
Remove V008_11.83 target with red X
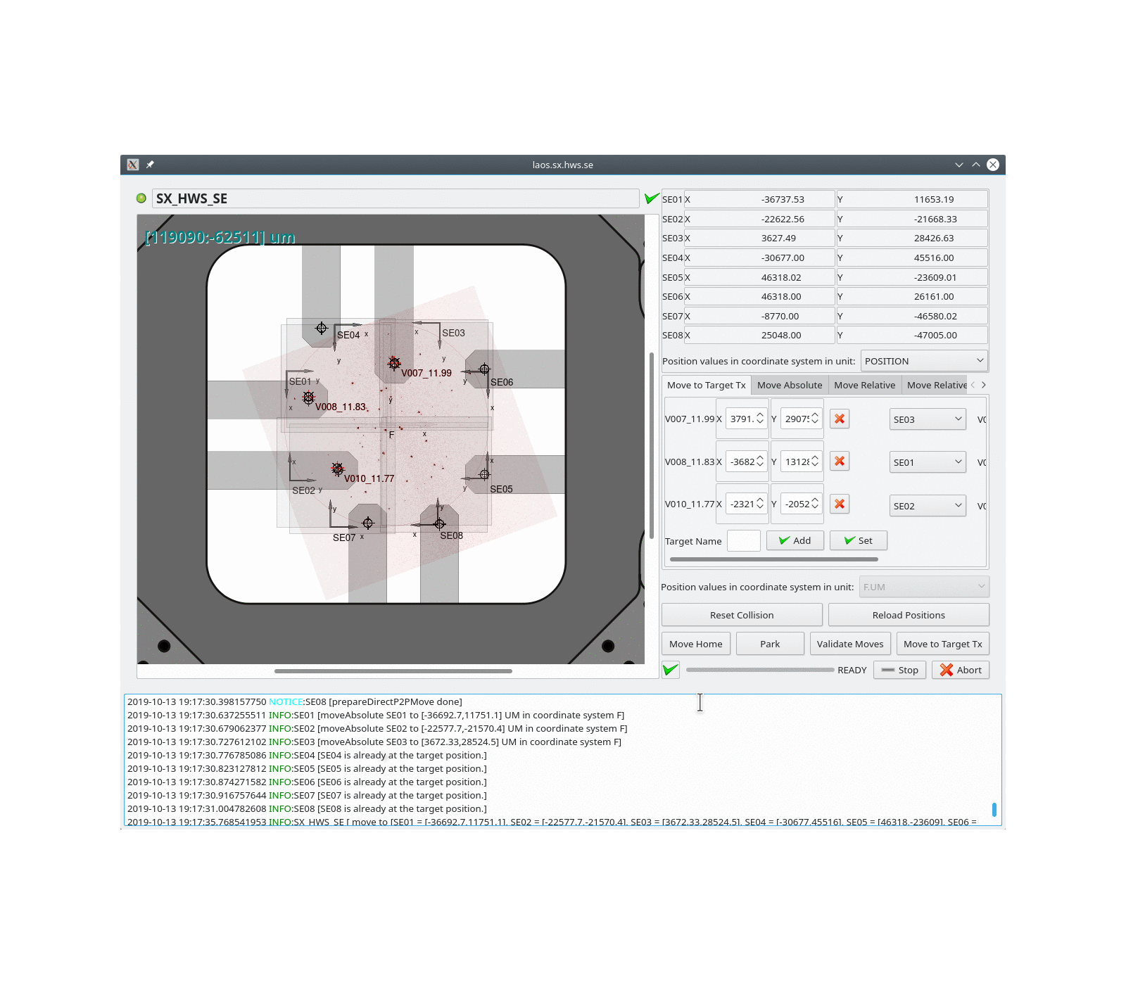click(x=839, y=462)
